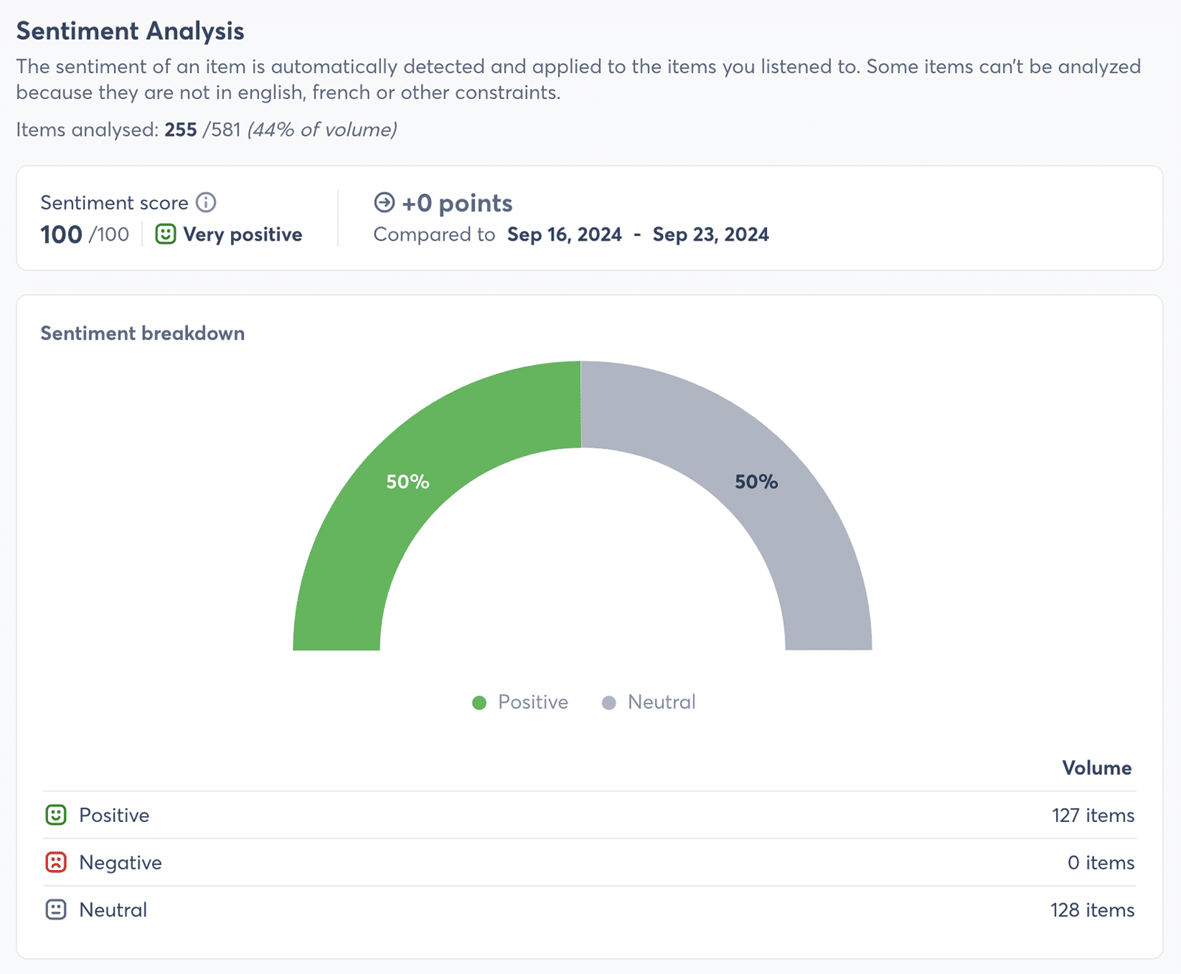Select the Very positive smiley icon
Screen dimensions: 1181x974
[x=165, y=235]
